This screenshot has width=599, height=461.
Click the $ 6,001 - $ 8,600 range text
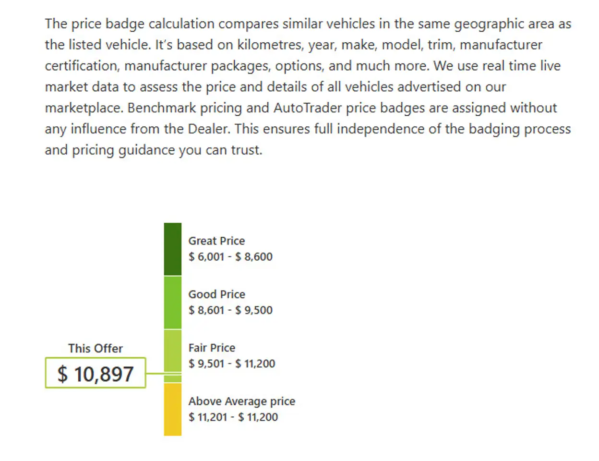pyautogui.click(x=230, y=256)
